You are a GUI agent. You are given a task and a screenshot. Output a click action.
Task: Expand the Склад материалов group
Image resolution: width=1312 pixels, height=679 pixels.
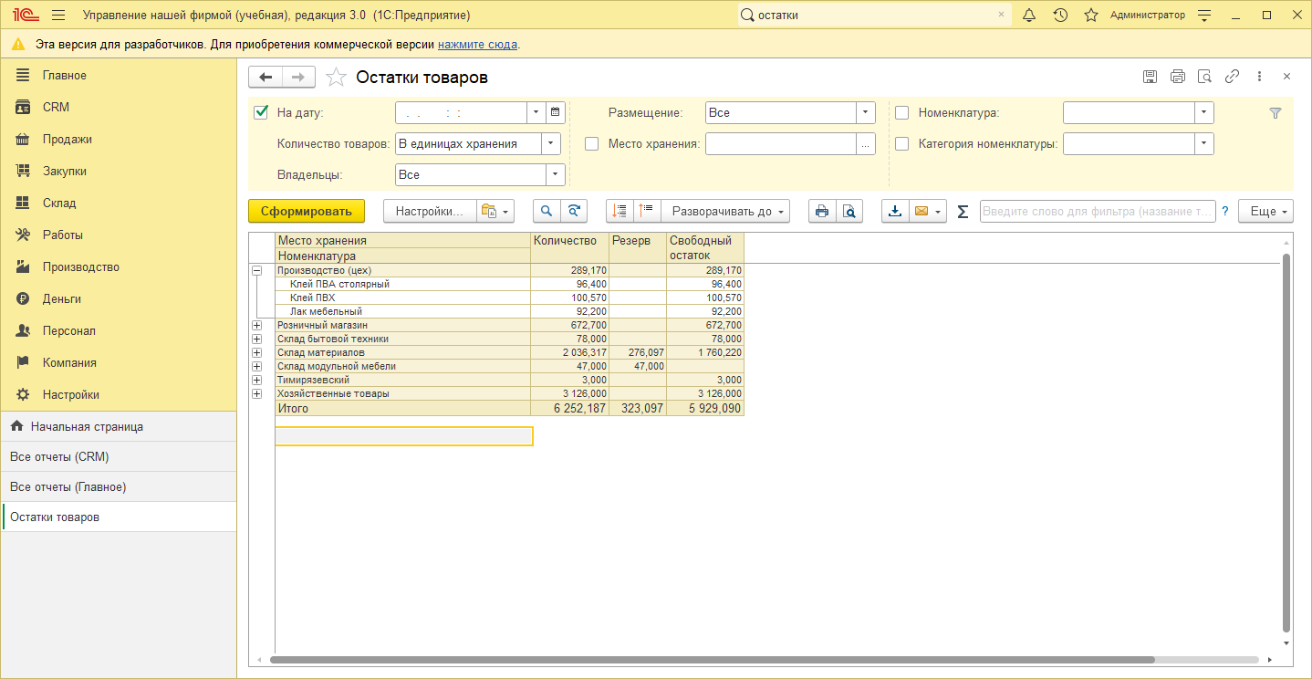[256, 352]
